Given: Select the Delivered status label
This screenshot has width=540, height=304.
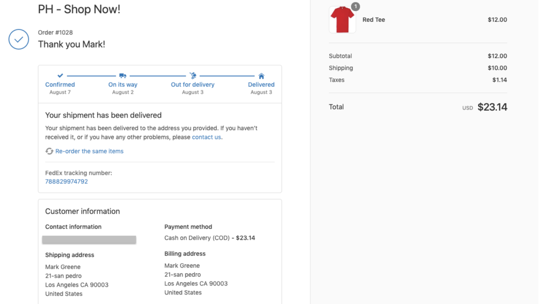Looking at the screenshot, I should coord(261,84).
